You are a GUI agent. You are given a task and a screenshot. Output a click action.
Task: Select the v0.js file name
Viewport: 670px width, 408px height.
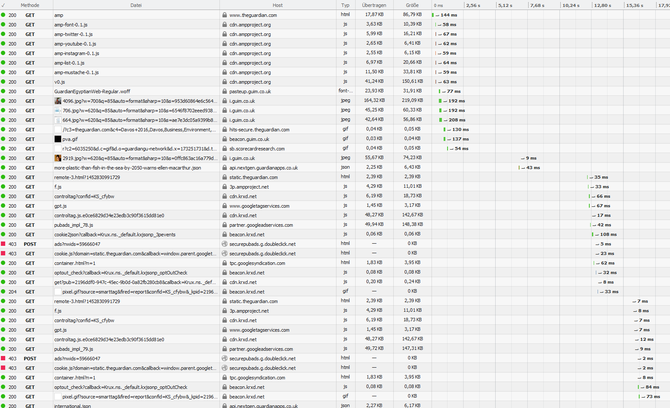59,82
